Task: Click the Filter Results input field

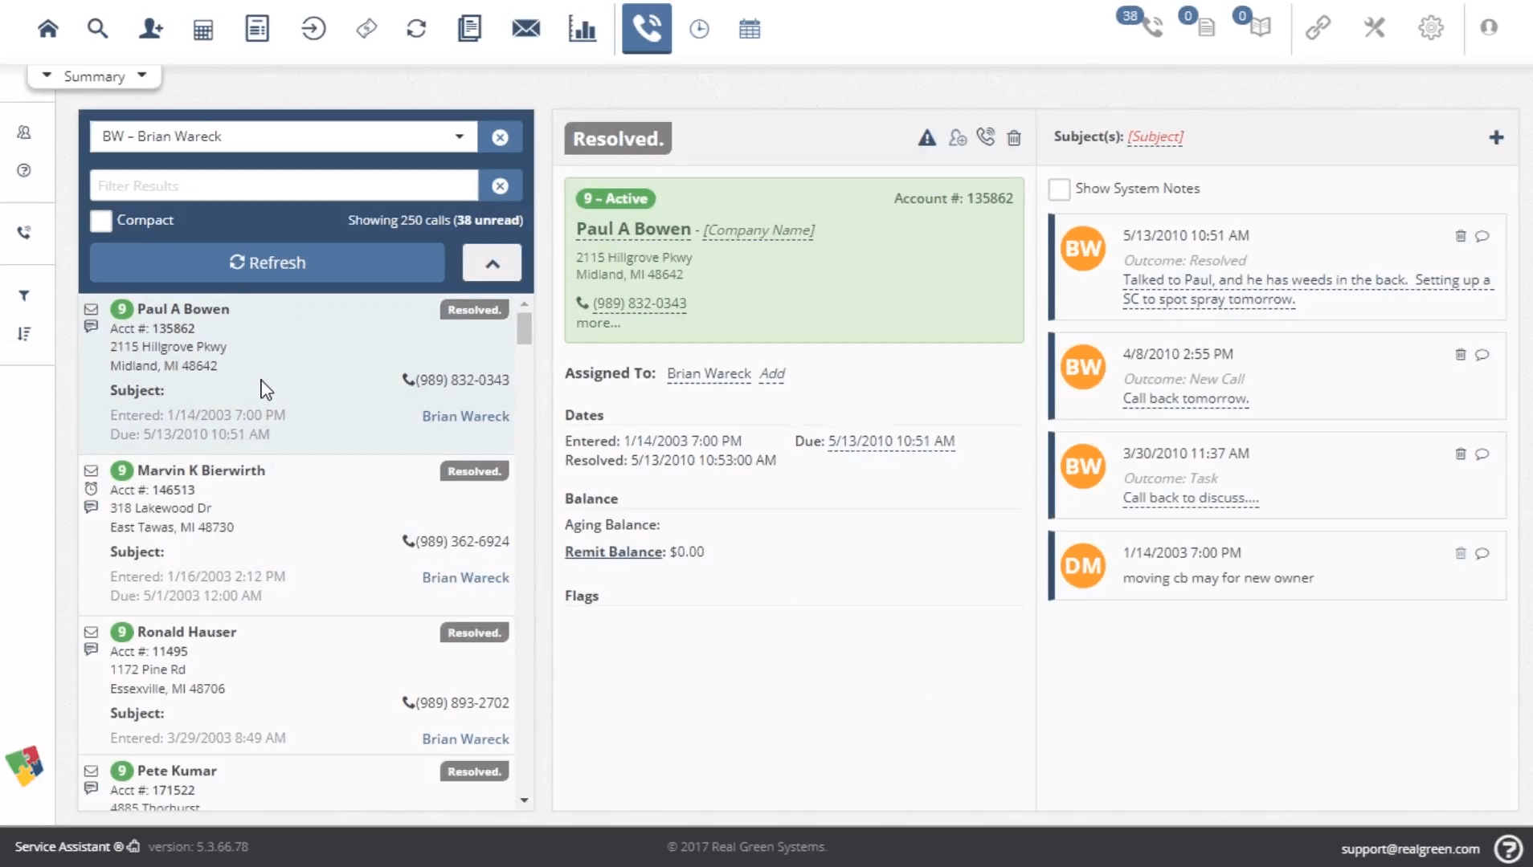Action: pos(284,185)
